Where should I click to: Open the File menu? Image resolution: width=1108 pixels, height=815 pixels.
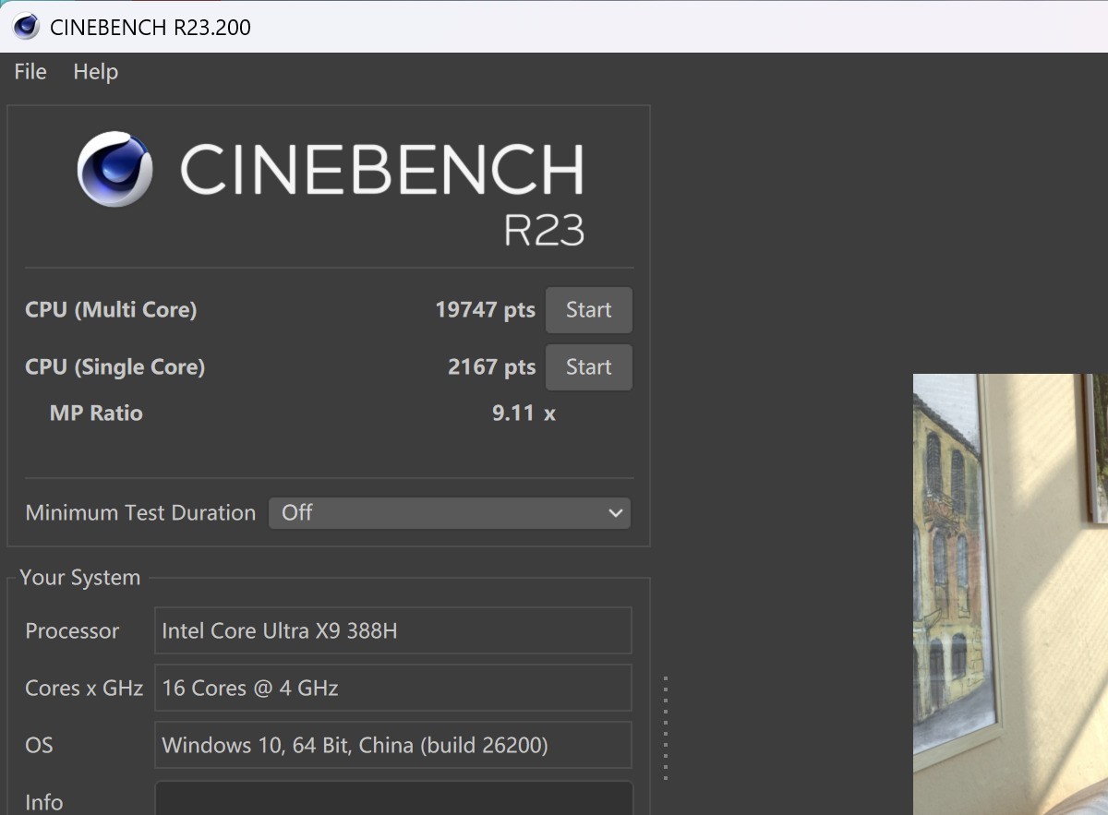pos(30,72)
